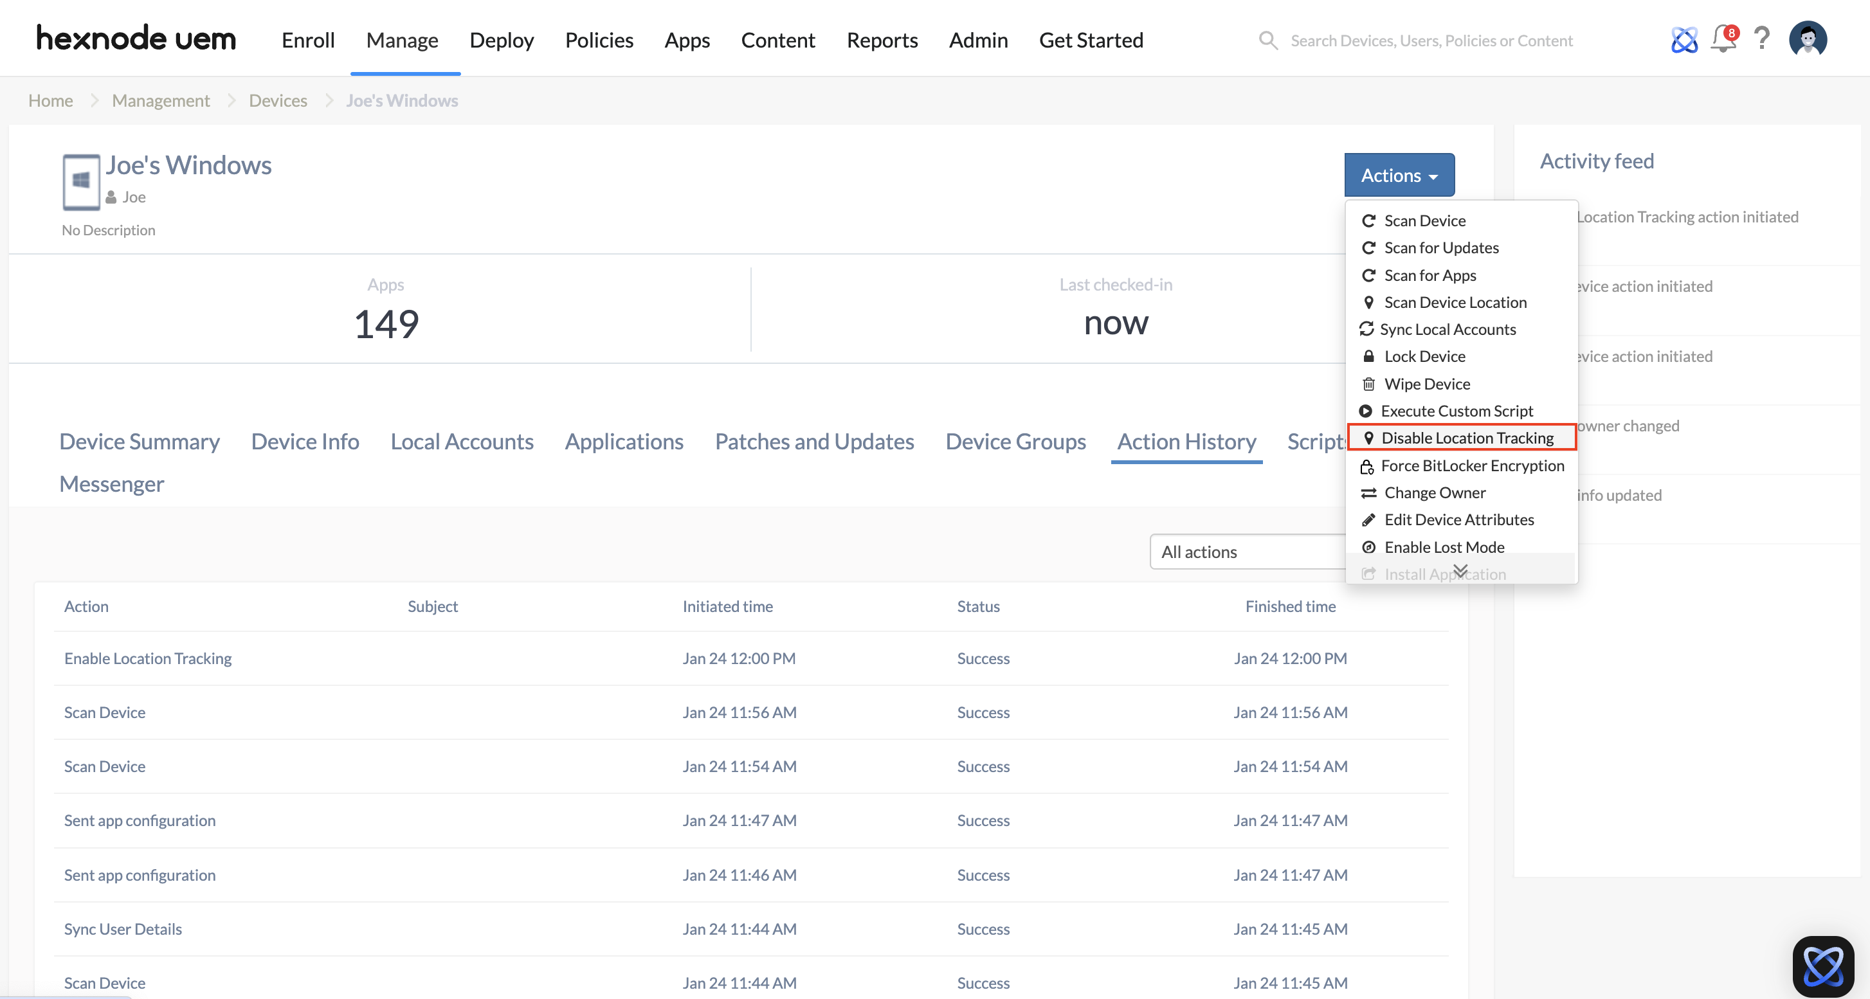Switch to Patches and Updates tab
1870x999 pixels.
[815, 441]
